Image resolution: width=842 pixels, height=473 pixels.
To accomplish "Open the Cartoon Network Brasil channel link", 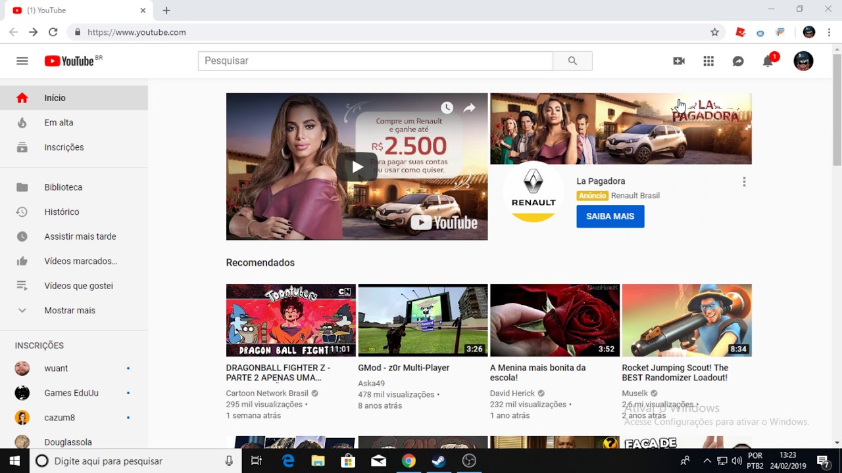I will pyautogui.click(x=267, y=394).
